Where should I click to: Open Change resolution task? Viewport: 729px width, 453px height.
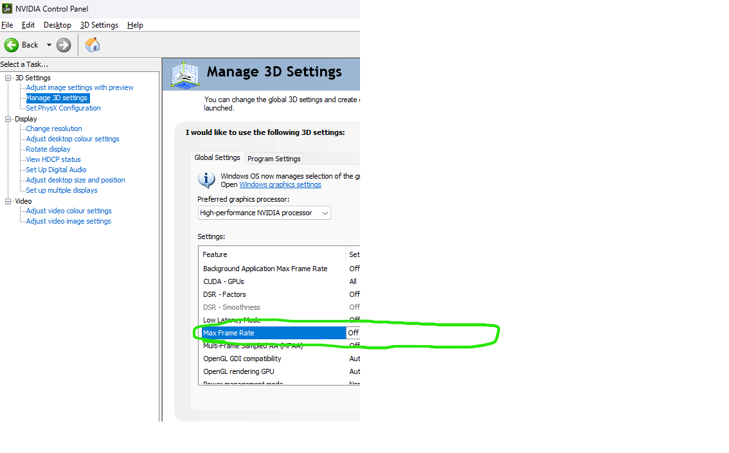[x=54, y=129]
